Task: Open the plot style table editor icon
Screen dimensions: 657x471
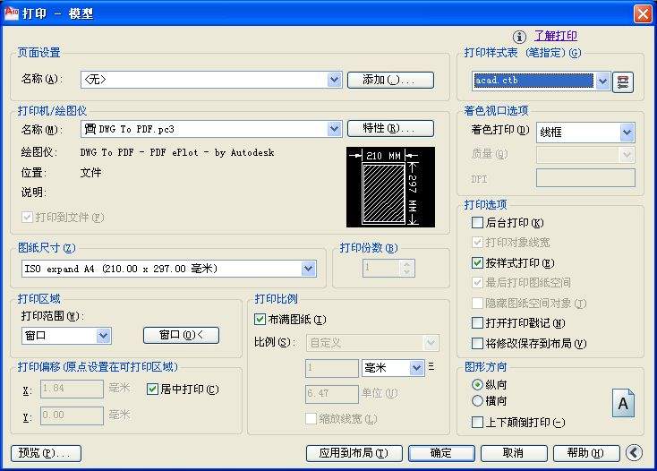Action: pyautogui.click(x=623, y=82)
